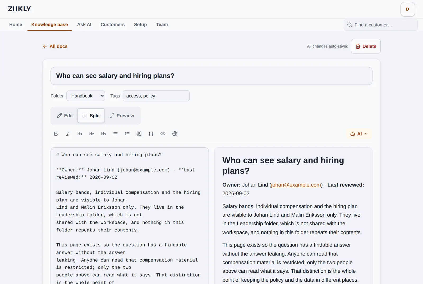
Task: Click the 'All changes auto-saved' status text
Action: tap(328, 46)
